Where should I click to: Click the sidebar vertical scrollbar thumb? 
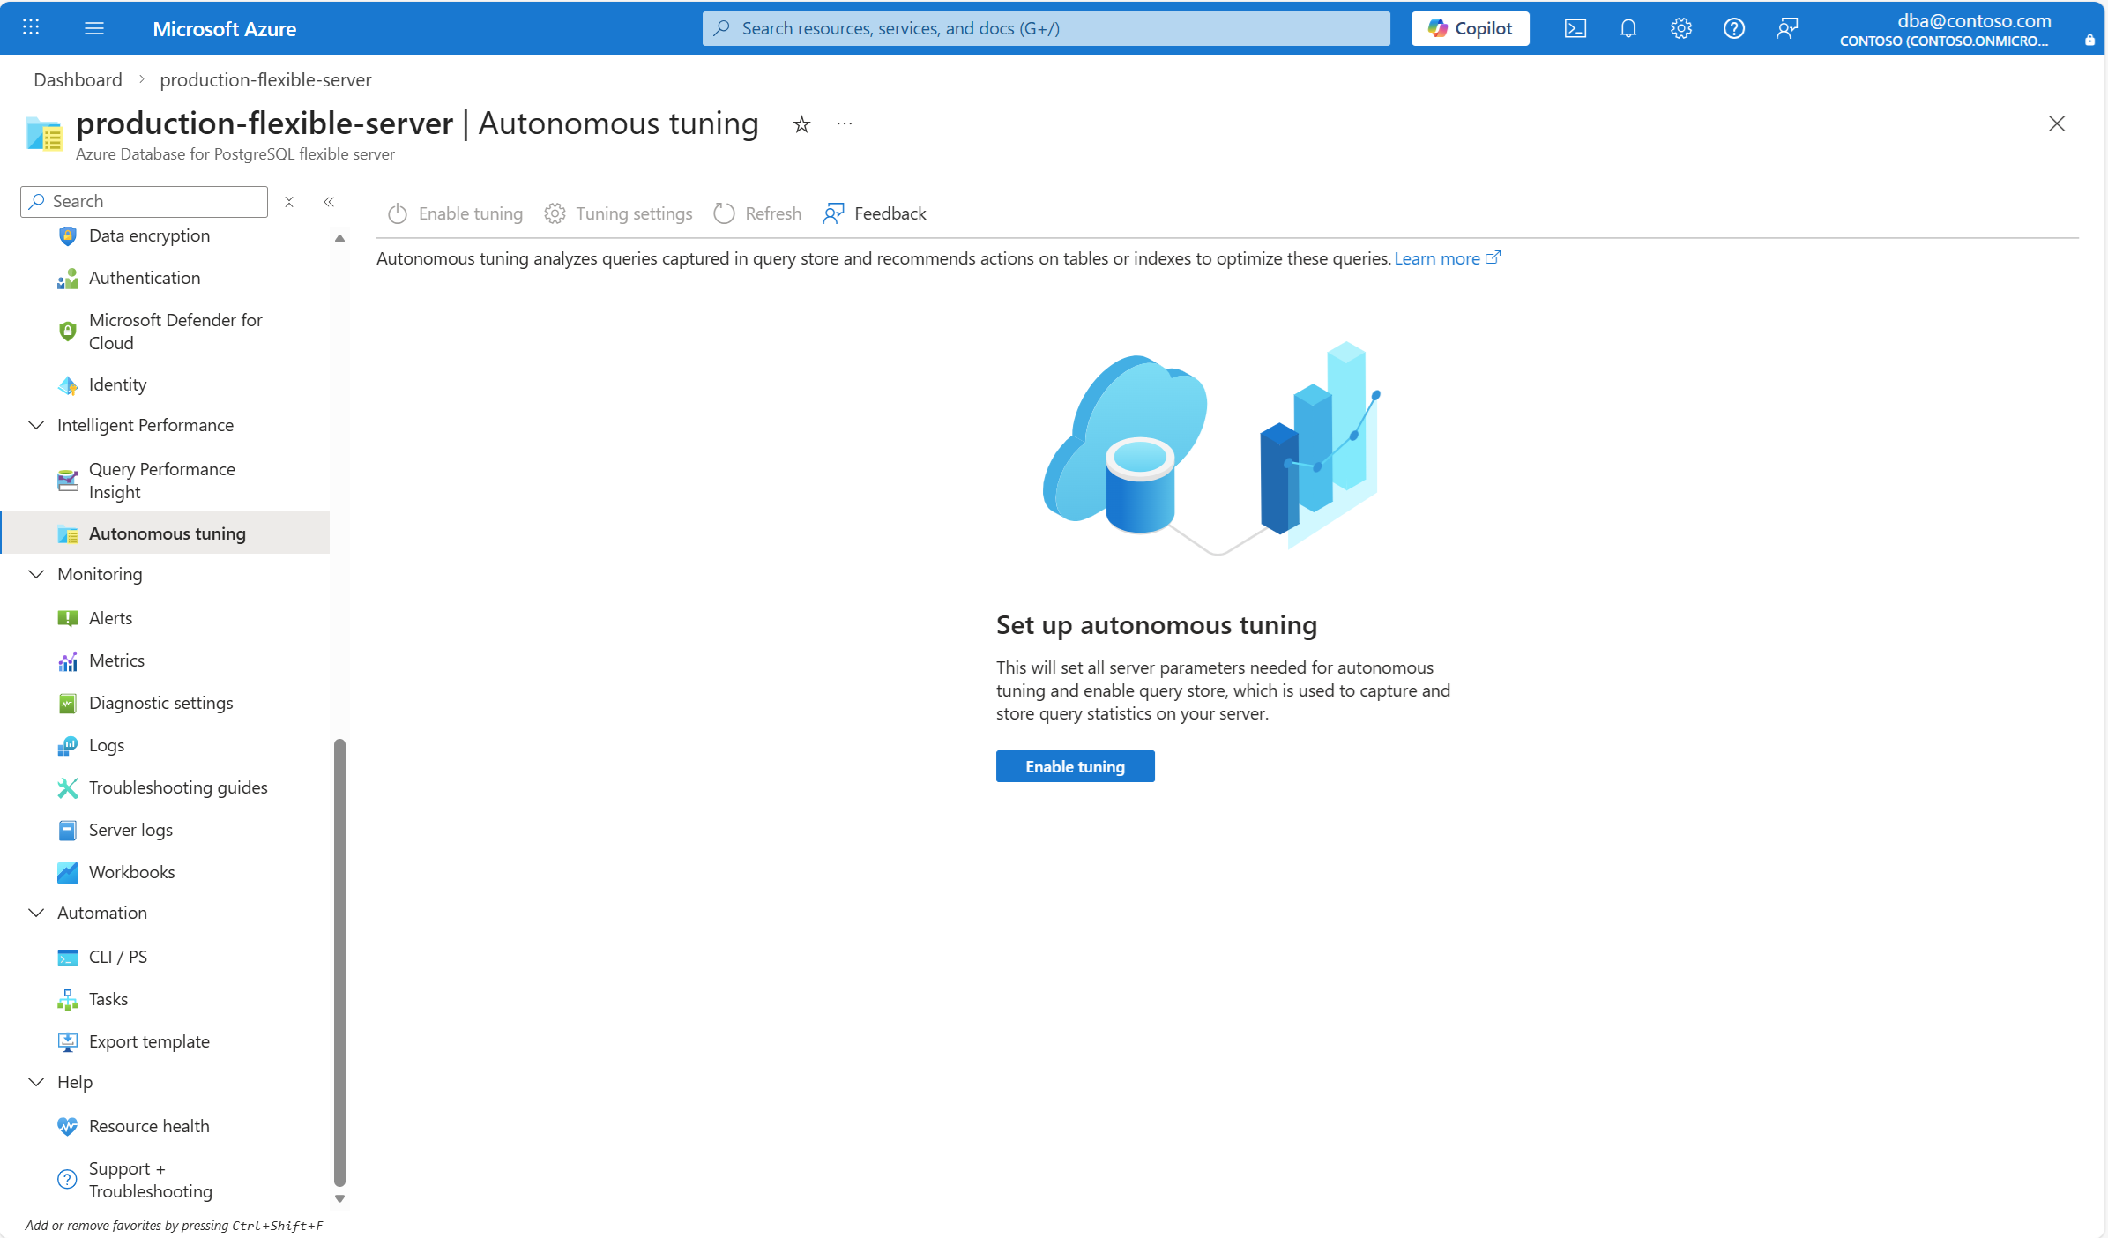pos(339,961)
